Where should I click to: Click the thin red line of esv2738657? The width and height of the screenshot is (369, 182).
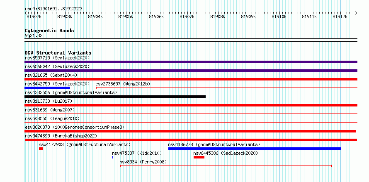coord(227,88)
